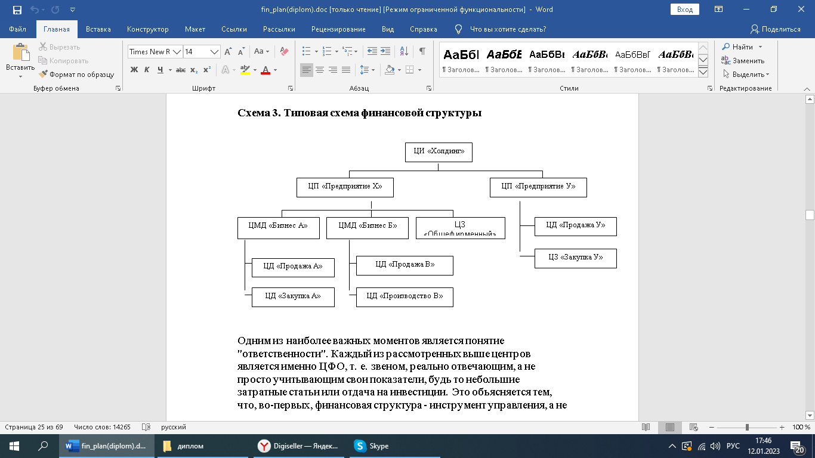Viewport: 815px width, 458px height.
Task: Click the font color red swatch
Action: [266, 70]
